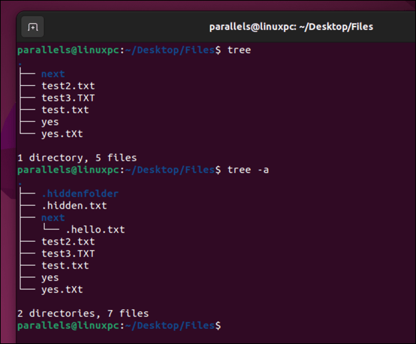Image resolution: width=416 pixels, height=344 pixels.
Task: Click test3.TXT in the tree -a output
Action: (68, 253)
